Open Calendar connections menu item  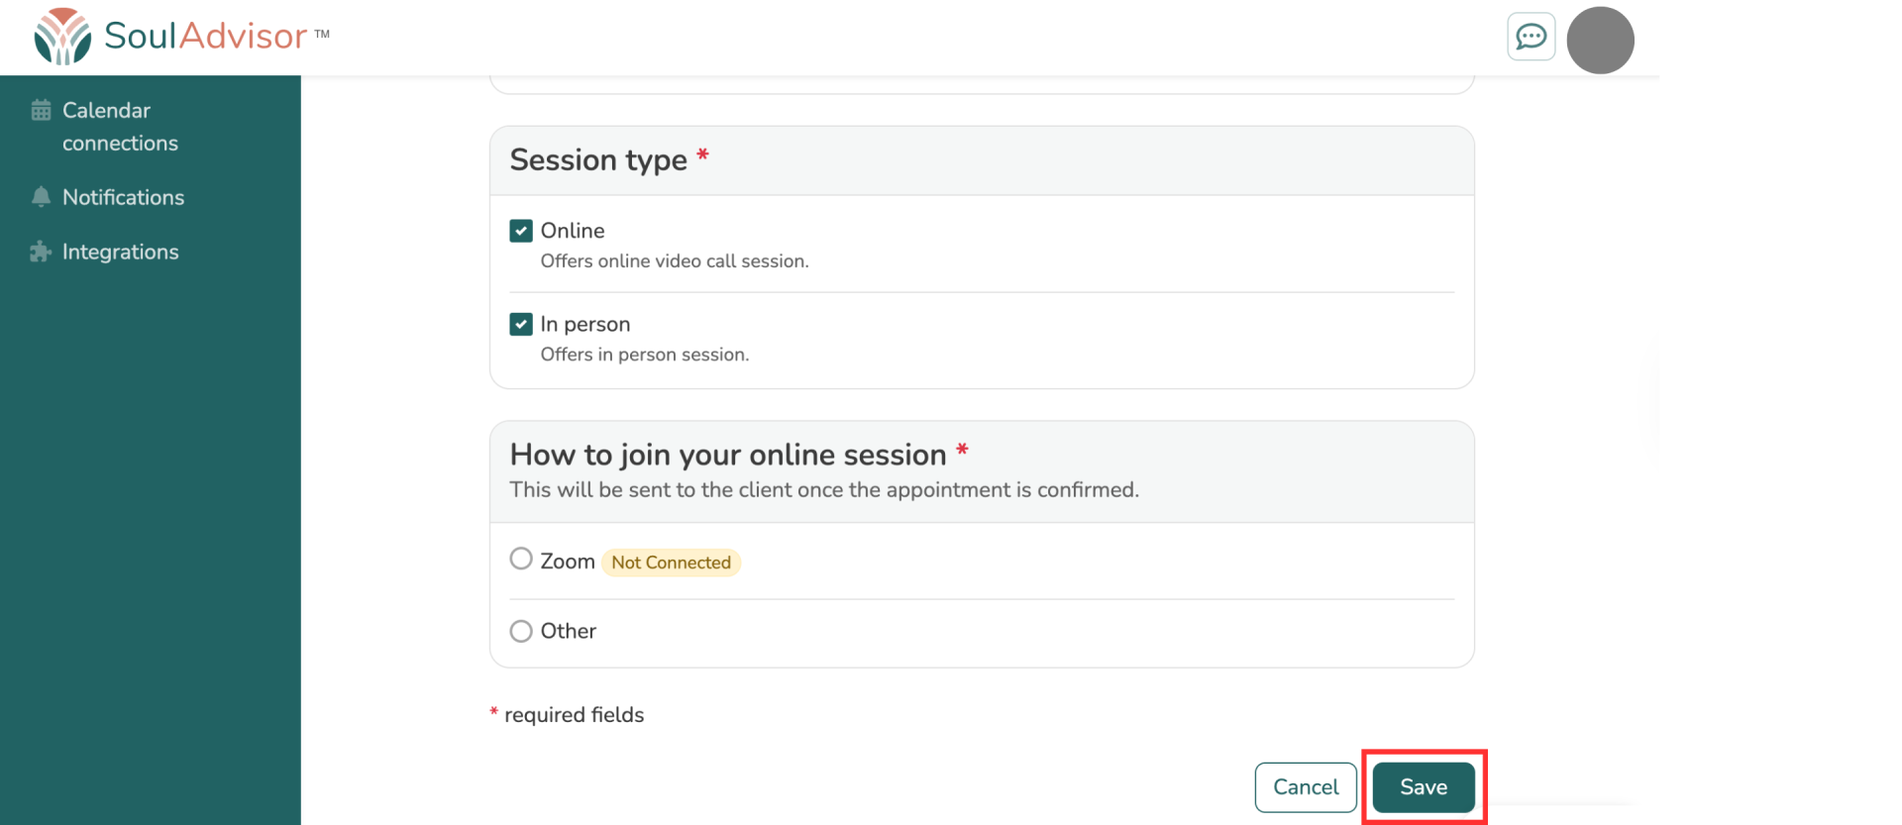[120, 127]
